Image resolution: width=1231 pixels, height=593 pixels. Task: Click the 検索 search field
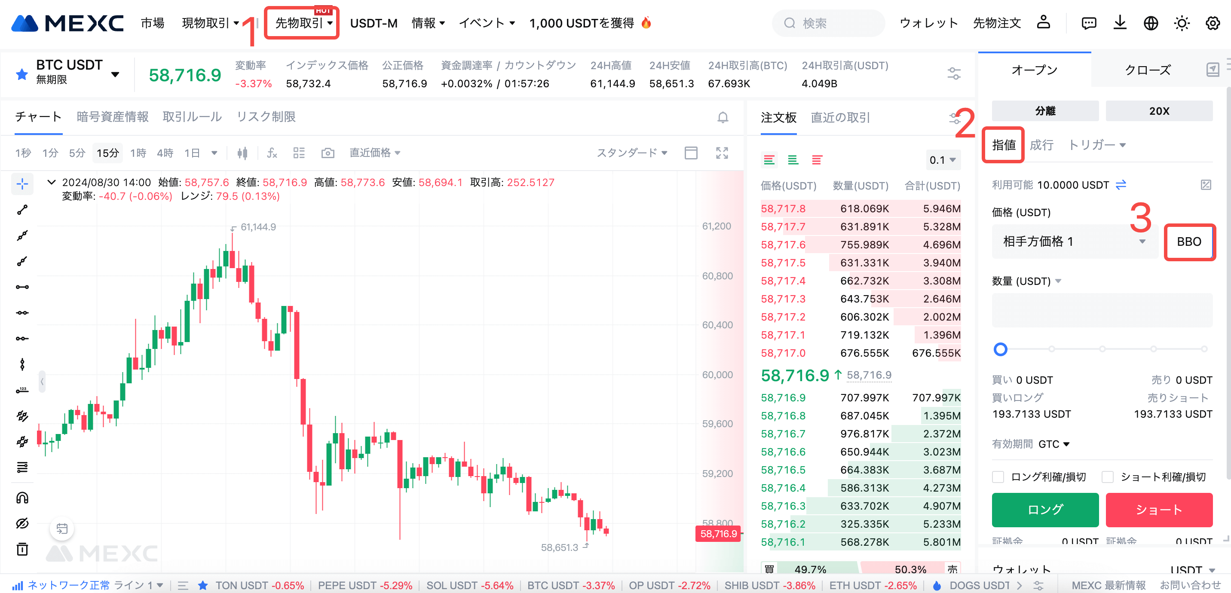click(x=828, y=23)
